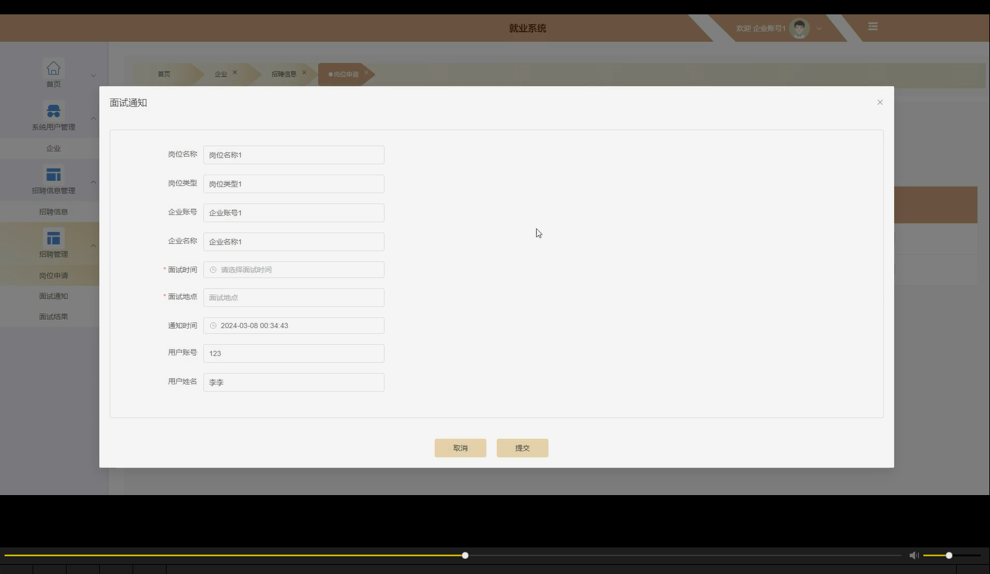Click the clock icon in 面试时间 field
The width and height of the screenshot is (990, 574).
213,269
